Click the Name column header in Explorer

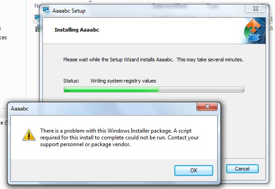pyautogui.click(x=37, y=5)
